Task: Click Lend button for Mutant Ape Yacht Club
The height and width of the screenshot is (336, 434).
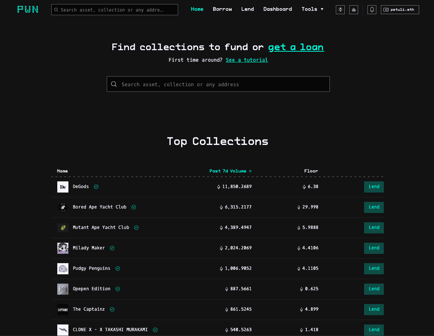Action: tap(374, 227)
